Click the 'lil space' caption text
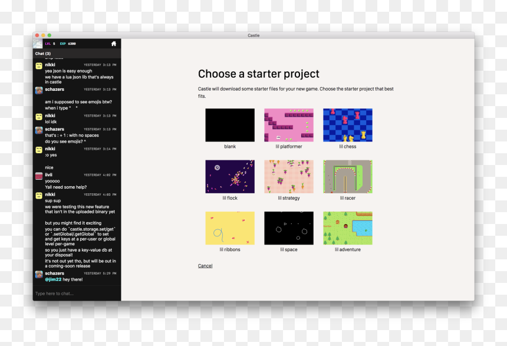 (289, 249)
